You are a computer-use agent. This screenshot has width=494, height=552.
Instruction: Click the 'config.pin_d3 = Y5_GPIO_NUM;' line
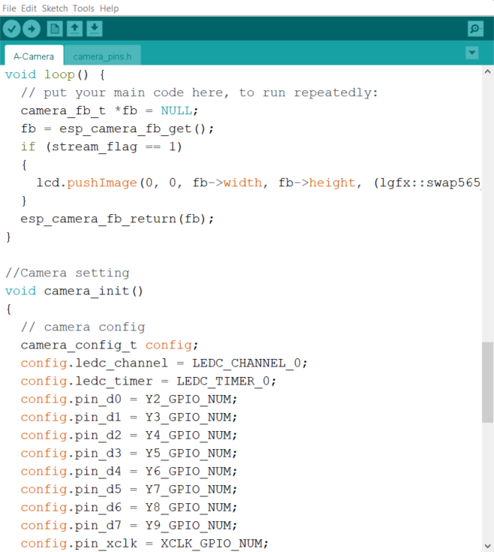(129, 453)
